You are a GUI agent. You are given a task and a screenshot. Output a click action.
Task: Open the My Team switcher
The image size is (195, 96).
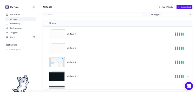point(14,7)
